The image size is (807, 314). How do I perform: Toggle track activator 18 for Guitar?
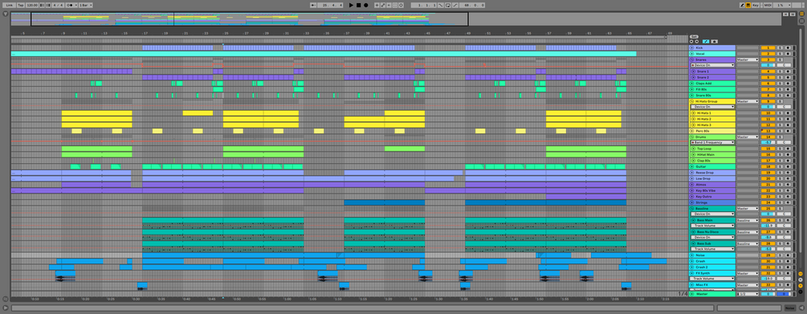click(x=768, y=167)
